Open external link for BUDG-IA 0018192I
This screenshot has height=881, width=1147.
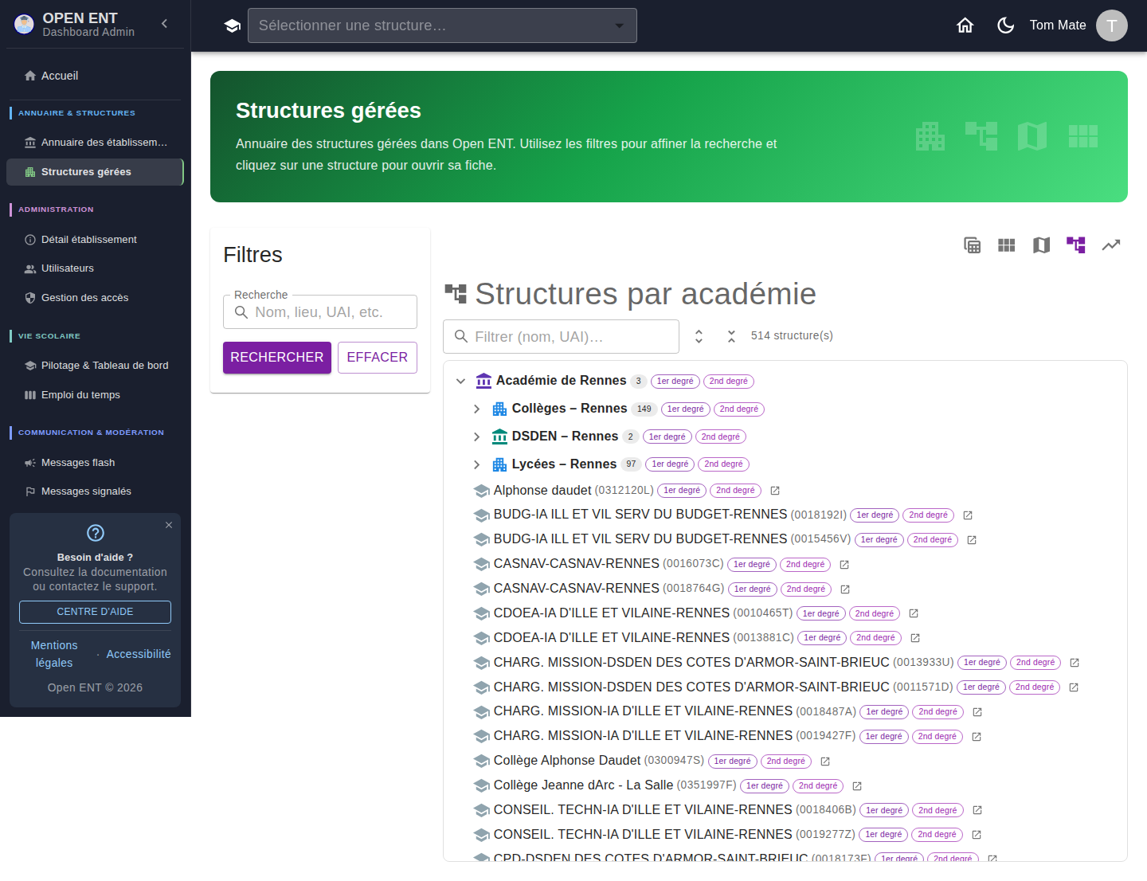coord(968,516)
